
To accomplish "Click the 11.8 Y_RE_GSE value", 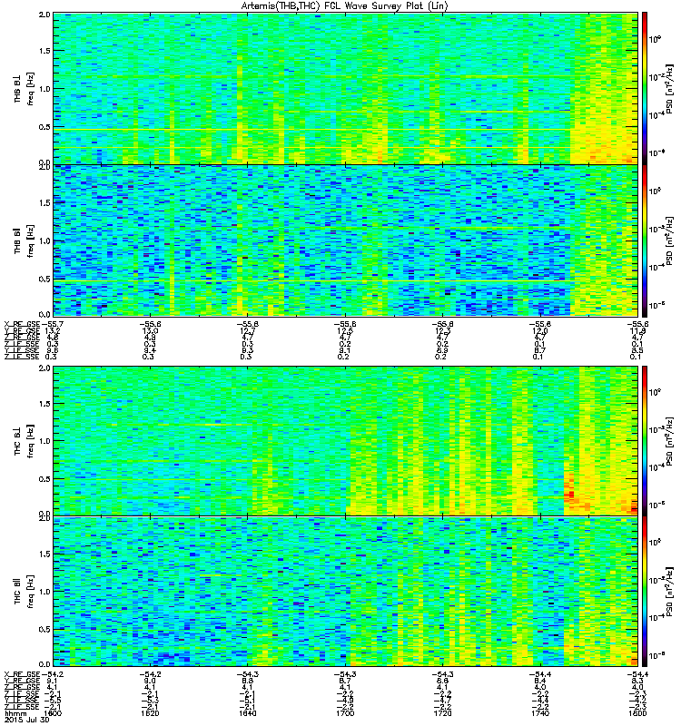I will click(x=637, y=331).
